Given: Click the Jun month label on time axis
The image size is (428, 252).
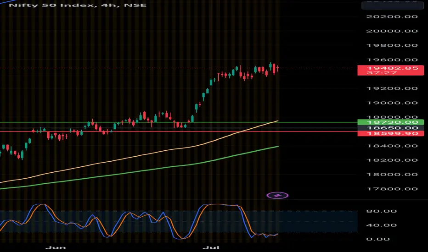Looking at the screenshot, I should 56,247.
